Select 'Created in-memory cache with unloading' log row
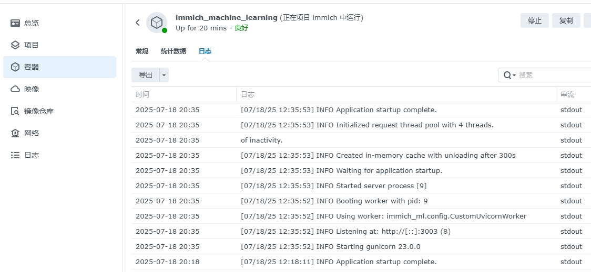The image size is (591, 272). click(361, 155)
